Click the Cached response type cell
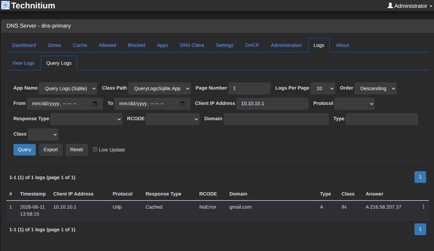Viewport: 434px width, 251px height. pos(154,207)
